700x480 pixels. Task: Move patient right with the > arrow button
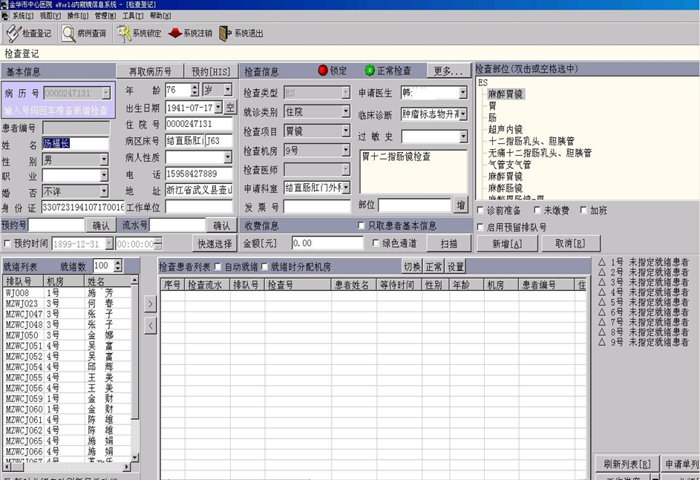point(151,304)
